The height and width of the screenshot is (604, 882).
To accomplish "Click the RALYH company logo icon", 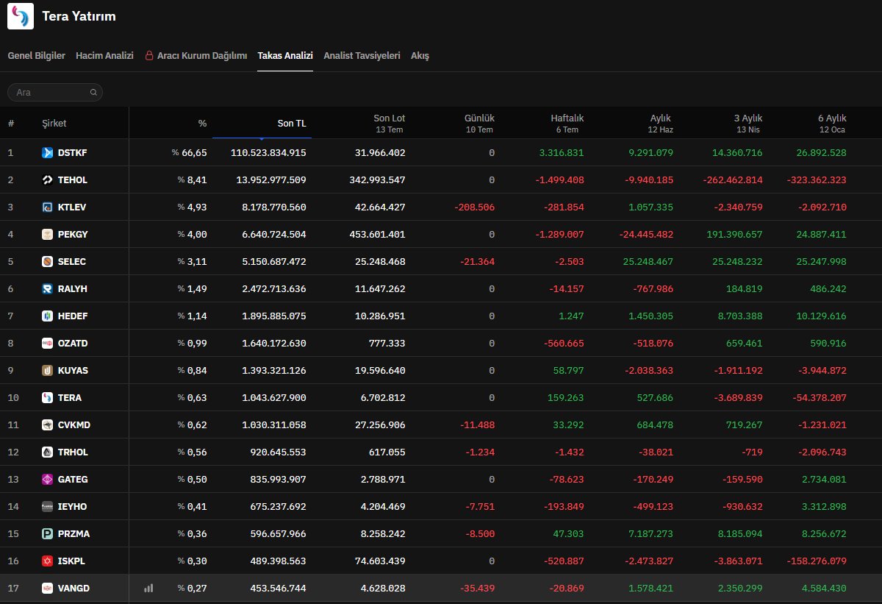I will (48, 289).
